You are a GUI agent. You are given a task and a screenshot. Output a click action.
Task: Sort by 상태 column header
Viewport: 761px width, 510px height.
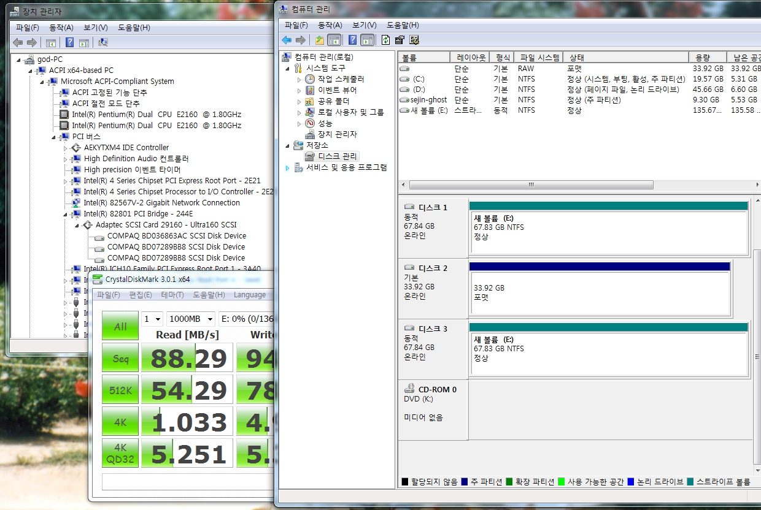(626, 57)
